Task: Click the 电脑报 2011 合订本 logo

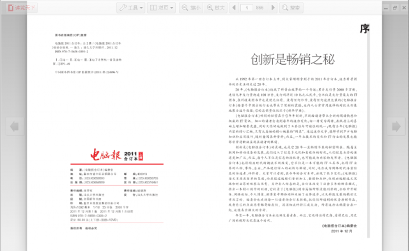Action: 117,155
